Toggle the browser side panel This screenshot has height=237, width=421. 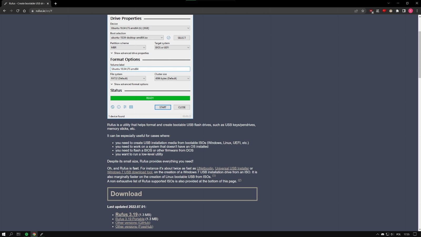[404, 11]
